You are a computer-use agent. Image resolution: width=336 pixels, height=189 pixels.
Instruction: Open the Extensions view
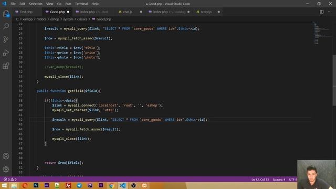click(6, 66)
